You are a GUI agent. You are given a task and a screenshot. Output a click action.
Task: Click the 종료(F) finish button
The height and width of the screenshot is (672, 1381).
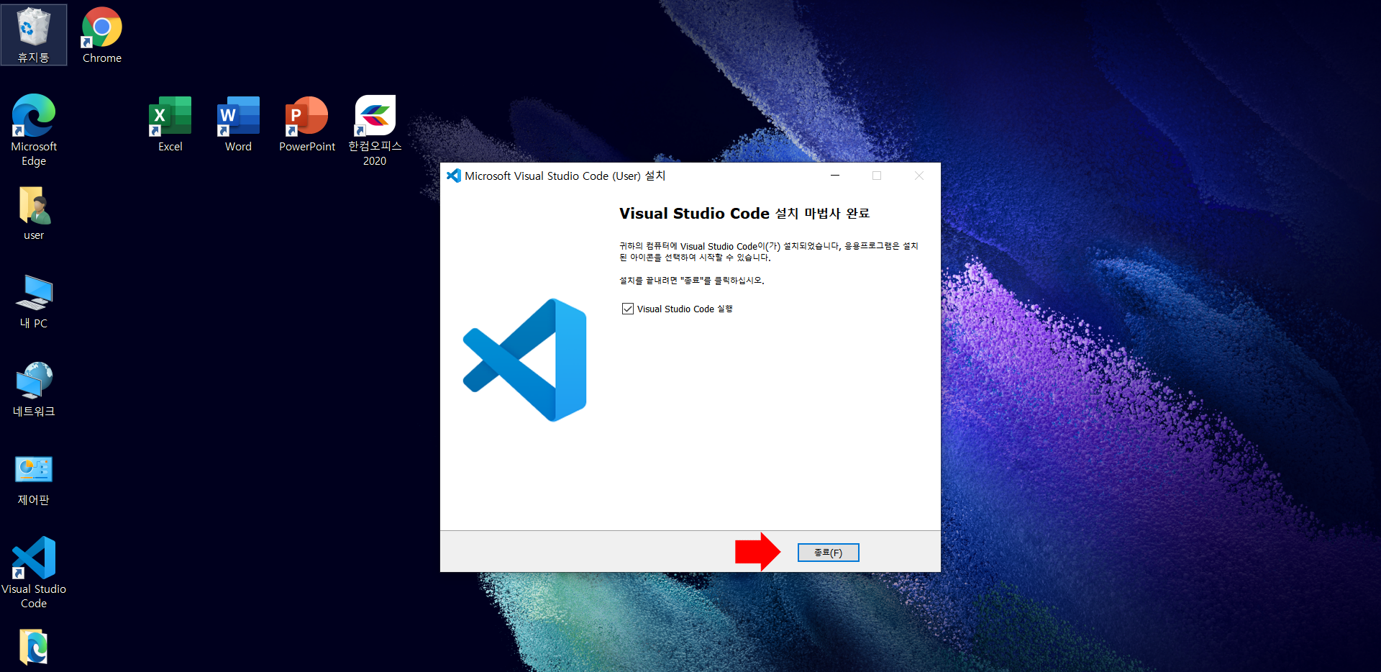828,553
